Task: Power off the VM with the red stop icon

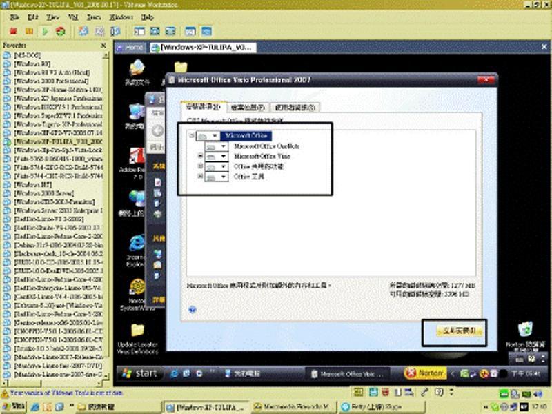Action: (x=13, y=31)
